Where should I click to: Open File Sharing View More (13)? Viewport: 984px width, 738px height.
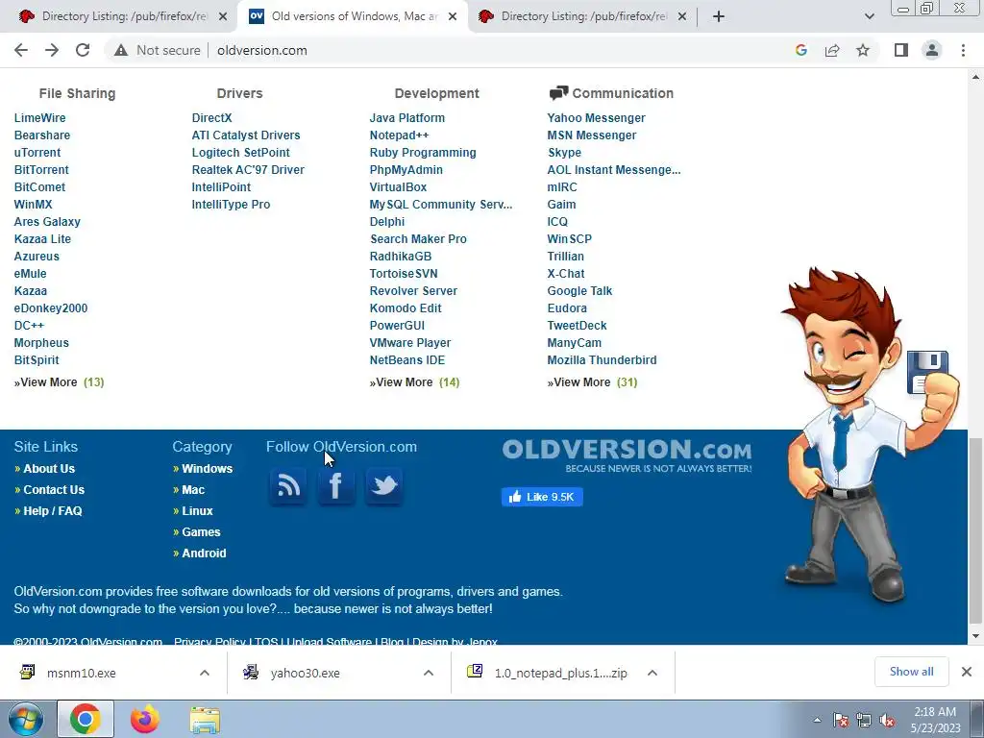[x=59, y=382]
